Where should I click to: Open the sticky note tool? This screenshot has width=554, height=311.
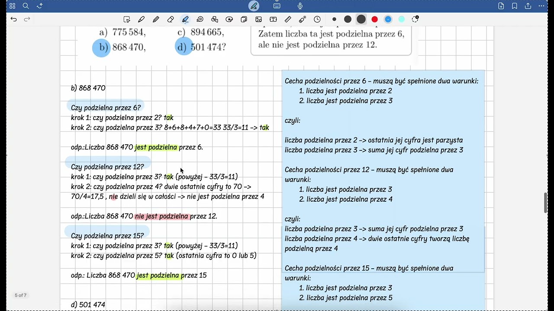point(244,19)
